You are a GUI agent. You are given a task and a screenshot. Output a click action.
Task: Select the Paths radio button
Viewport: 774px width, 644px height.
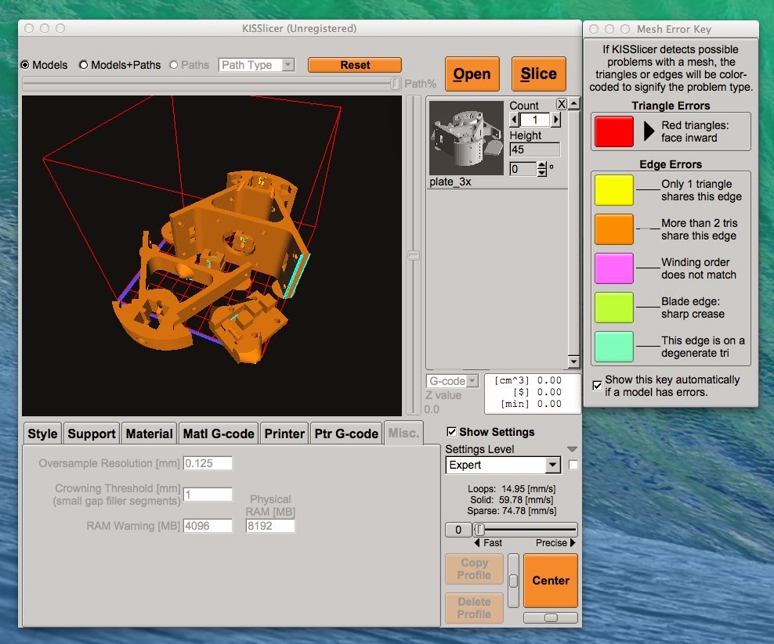(174, 65)
